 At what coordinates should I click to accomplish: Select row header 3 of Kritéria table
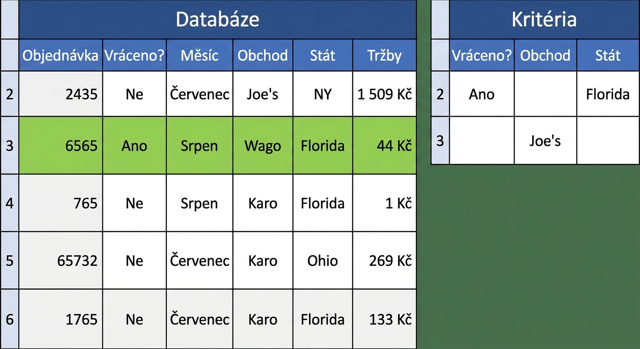pyautogui.click(x=440, y=141)
